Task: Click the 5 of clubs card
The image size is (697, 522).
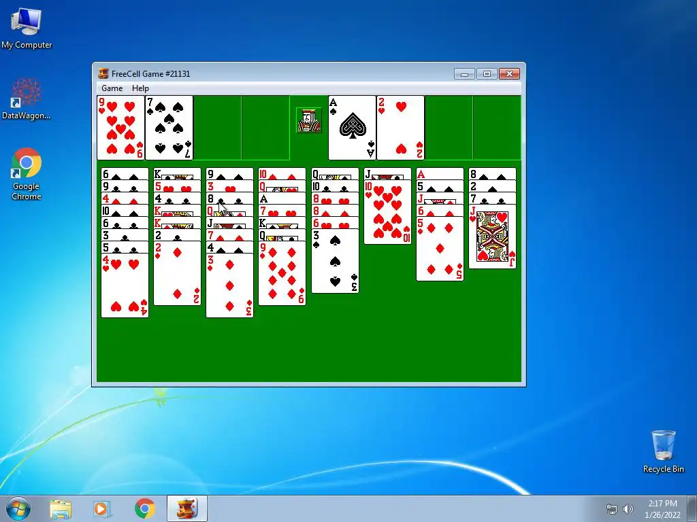Action: pos(125,247)
